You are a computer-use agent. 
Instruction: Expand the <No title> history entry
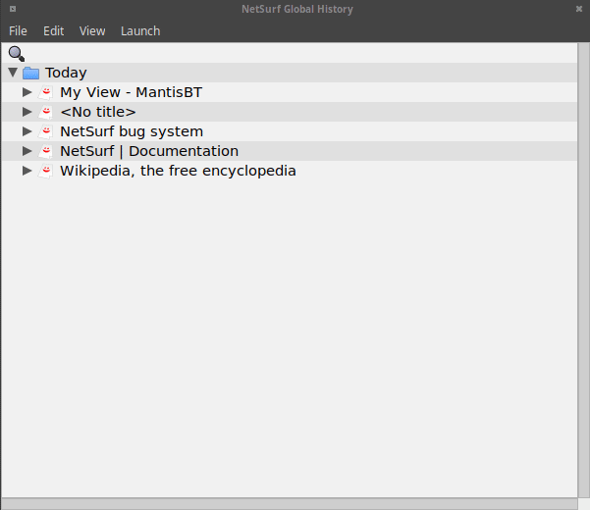click(27, 112)
